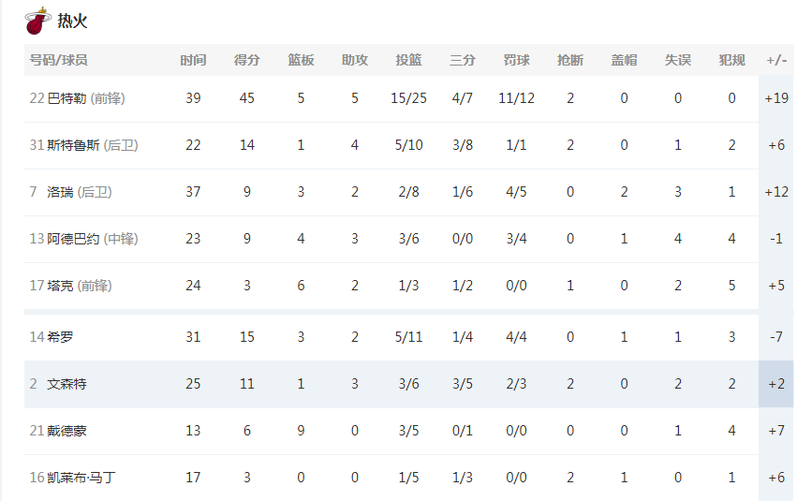Click the 三分 column header
The height and width of the screenshot is (501, 797).
[x=463, y=60]
